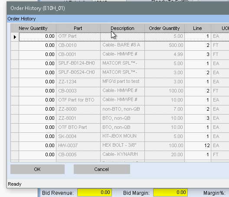Select row header of CB-0010 row
Viewport: 229px width, 197px height.
tap(15, 46)
